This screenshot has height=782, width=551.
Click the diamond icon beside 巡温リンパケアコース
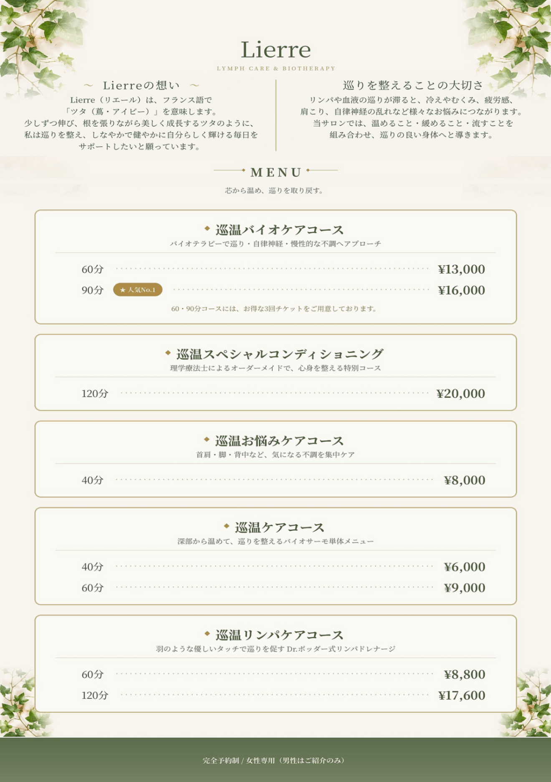[207, 634]
